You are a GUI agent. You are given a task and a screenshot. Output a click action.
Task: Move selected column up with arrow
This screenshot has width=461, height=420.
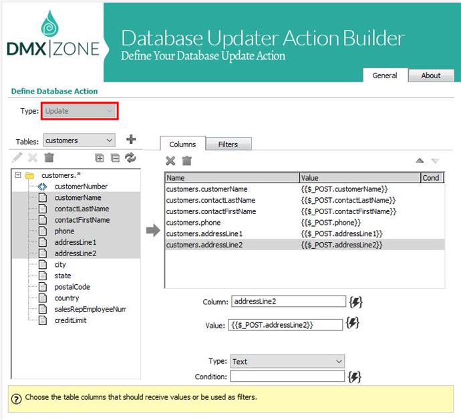click(x=420, y=161)
